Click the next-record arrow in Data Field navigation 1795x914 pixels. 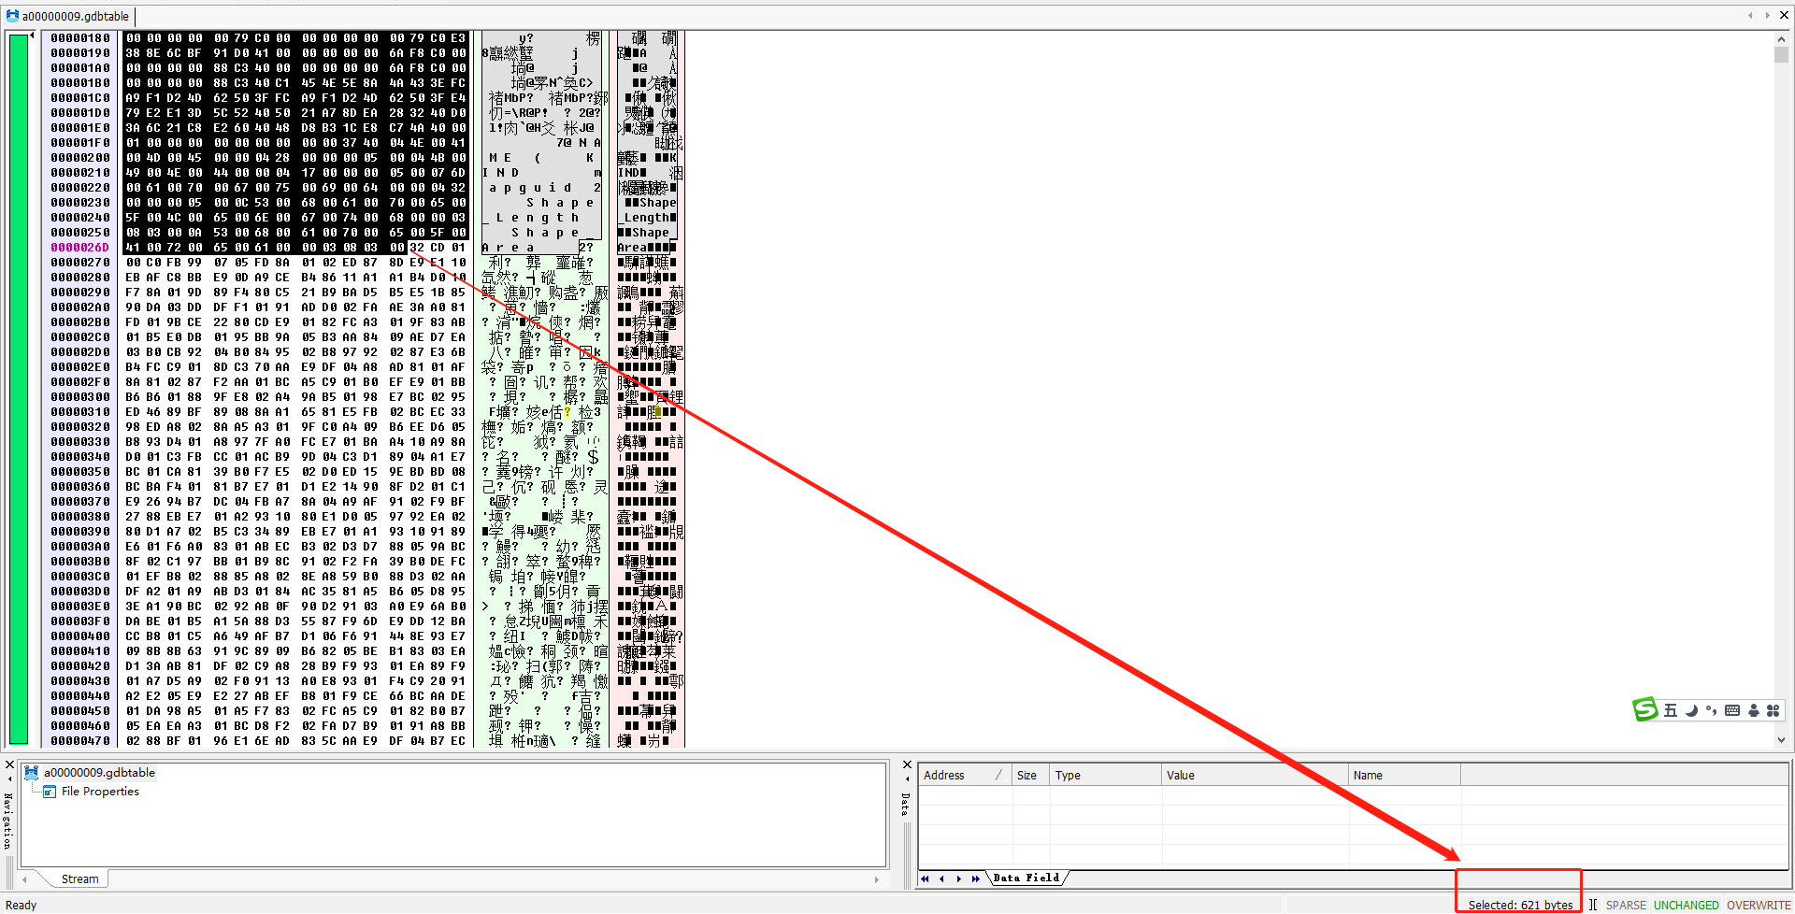[958, 878]
